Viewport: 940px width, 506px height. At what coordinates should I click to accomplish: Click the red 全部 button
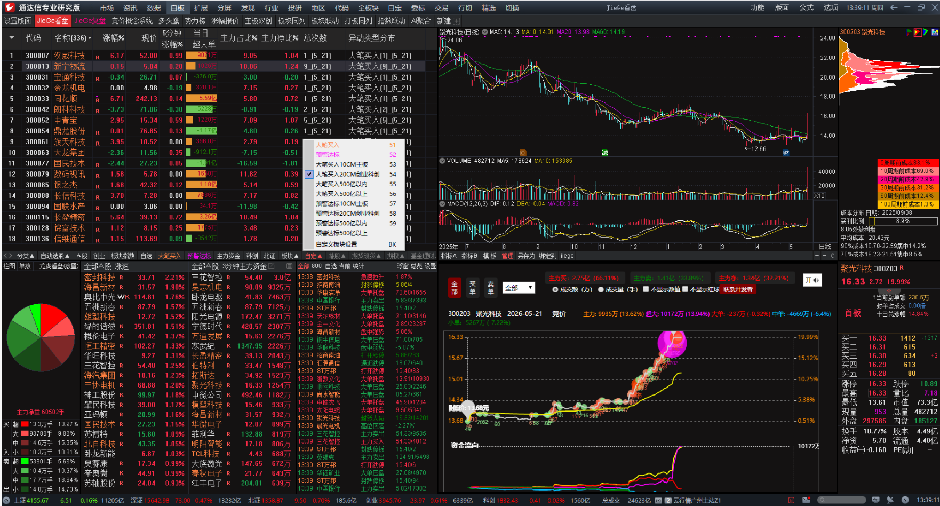coord(455,287)
